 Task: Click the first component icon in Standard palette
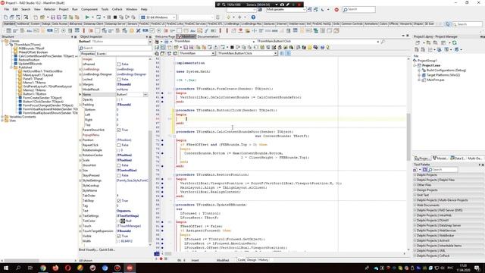click(x=8, y=30)
